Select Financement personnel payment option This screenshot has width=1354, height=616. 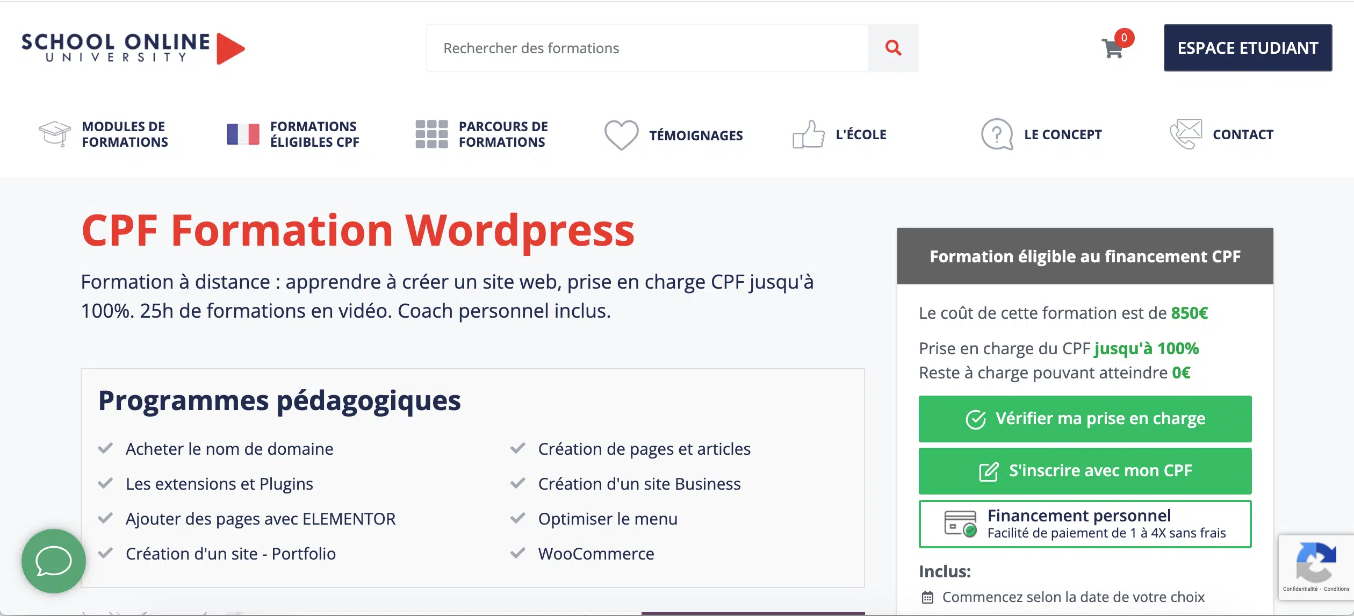pos(1085,524)
